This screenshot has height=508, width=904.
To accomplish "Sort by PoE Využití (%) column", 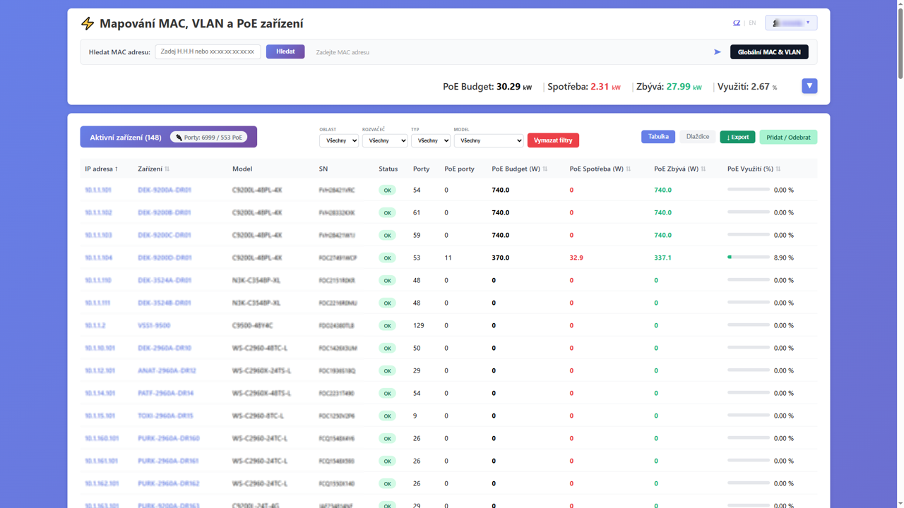I will (x=778, y=169).
